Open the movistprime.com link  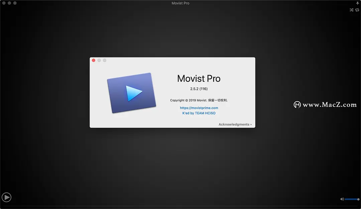199,108
